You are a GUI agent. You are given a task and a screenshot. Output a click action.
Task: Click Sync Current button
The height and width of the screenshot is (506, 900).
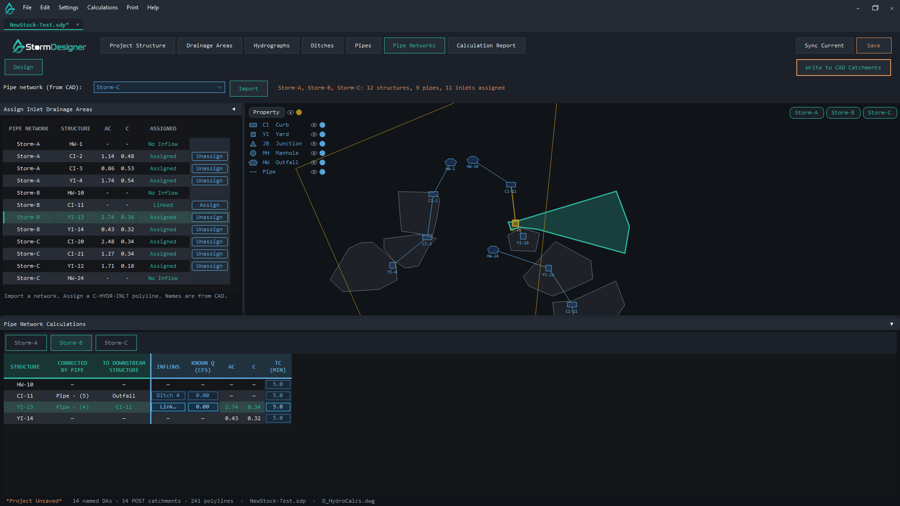[x=824, y=45]
